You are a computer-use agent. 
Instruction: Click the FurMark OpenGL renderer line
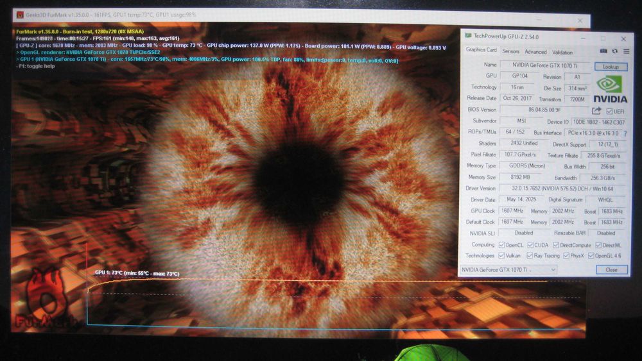pos(88,52)
